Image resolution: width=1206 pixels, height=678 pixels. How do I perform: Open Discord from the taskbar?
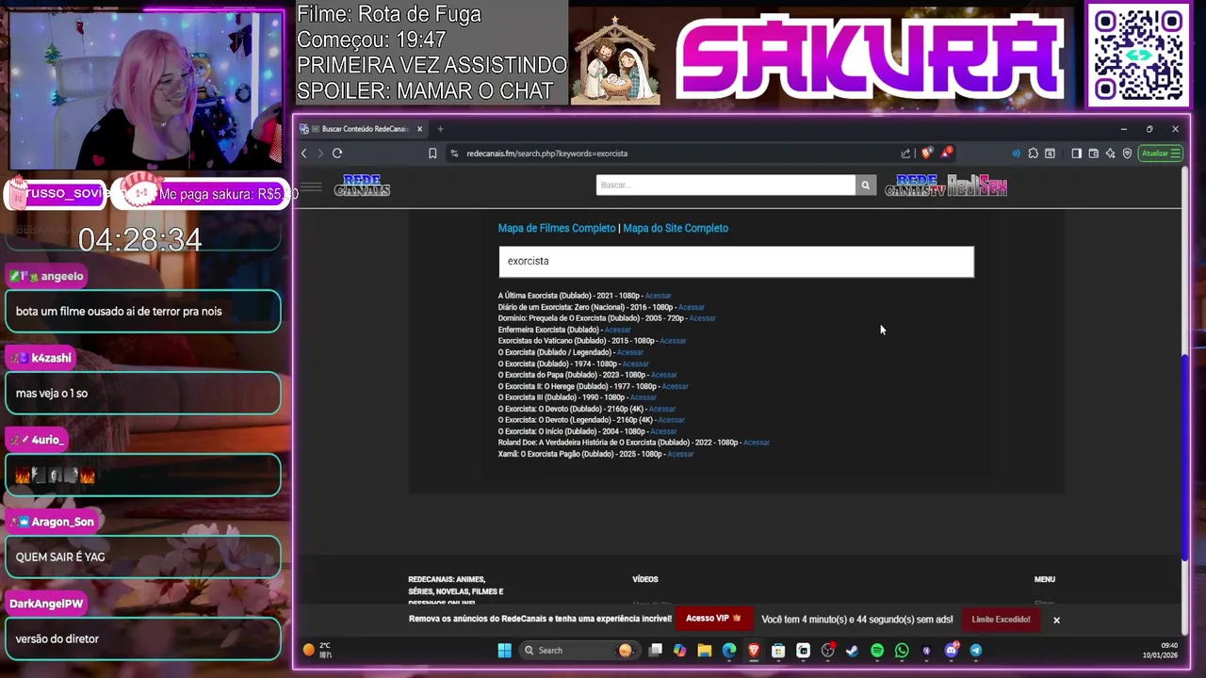(x=951, y=651)
